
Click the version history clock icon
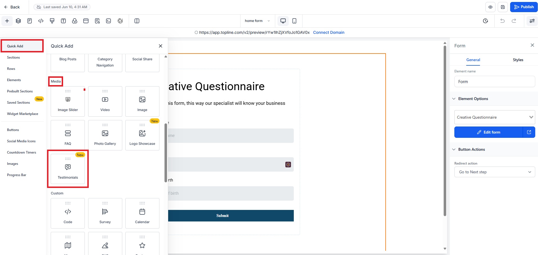[x=485, y=21]
